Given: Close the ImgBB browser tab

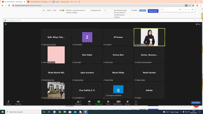Looking at the screenshot, I should 75,2.
